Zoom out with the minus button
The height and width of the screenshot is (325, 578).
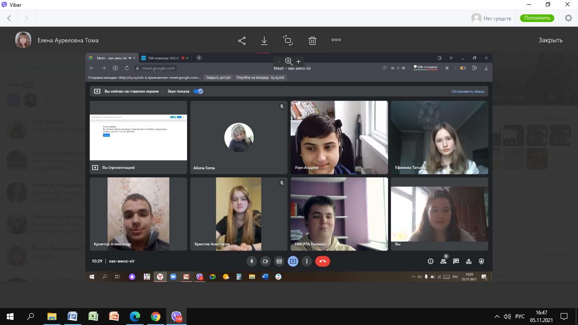coord(279,62)
